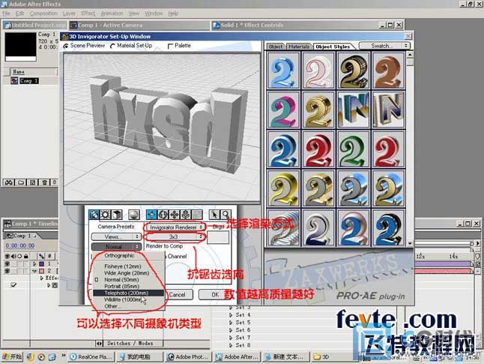Select the camera dolly tool icon

(x=186, y=215)
